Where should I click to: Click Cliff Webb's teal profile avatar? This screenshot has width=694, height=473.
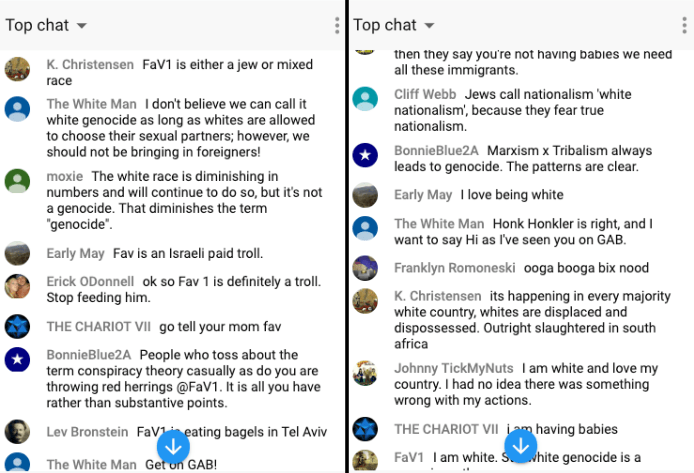tap(365, 99)
